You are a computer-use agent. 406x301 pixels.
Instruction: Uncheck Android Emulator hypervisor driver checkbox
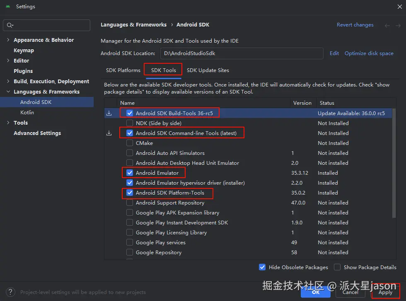pos(130,183)
